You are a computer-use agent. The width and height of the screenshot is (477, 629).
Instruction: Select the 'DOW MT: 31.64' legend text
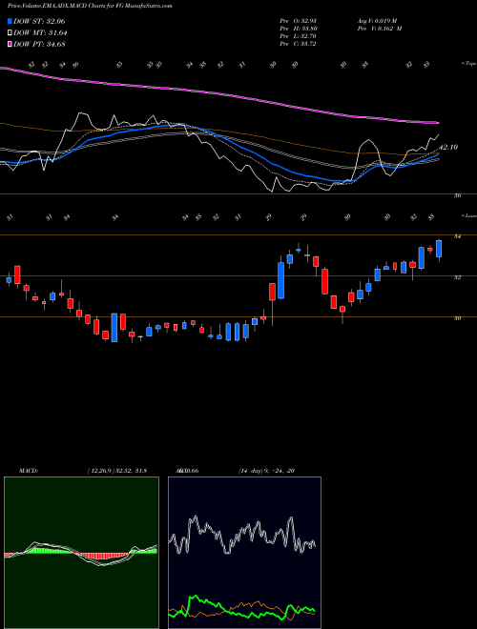coord(41,33)
